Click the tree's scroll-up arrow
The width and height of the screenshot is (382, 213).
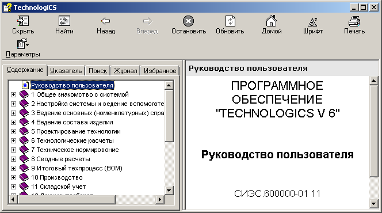[x=169, y=85]
